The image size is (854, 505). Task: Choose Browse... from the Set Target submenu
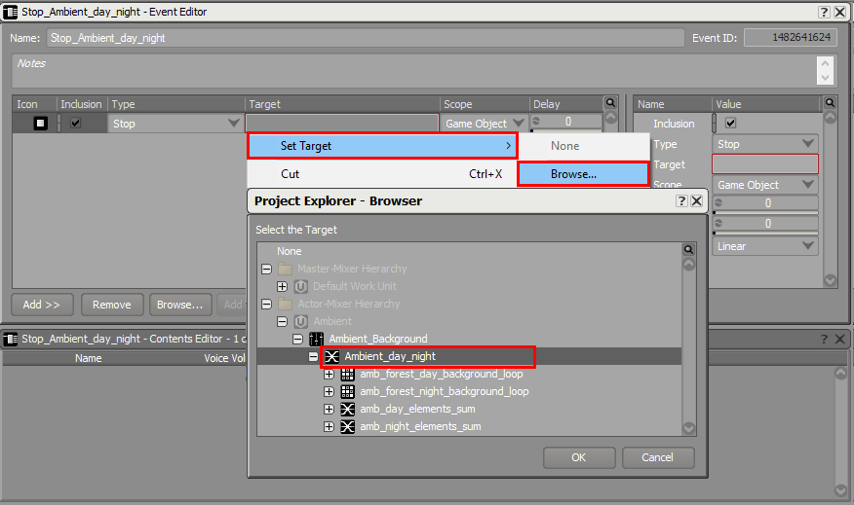[x=583, y=174]
